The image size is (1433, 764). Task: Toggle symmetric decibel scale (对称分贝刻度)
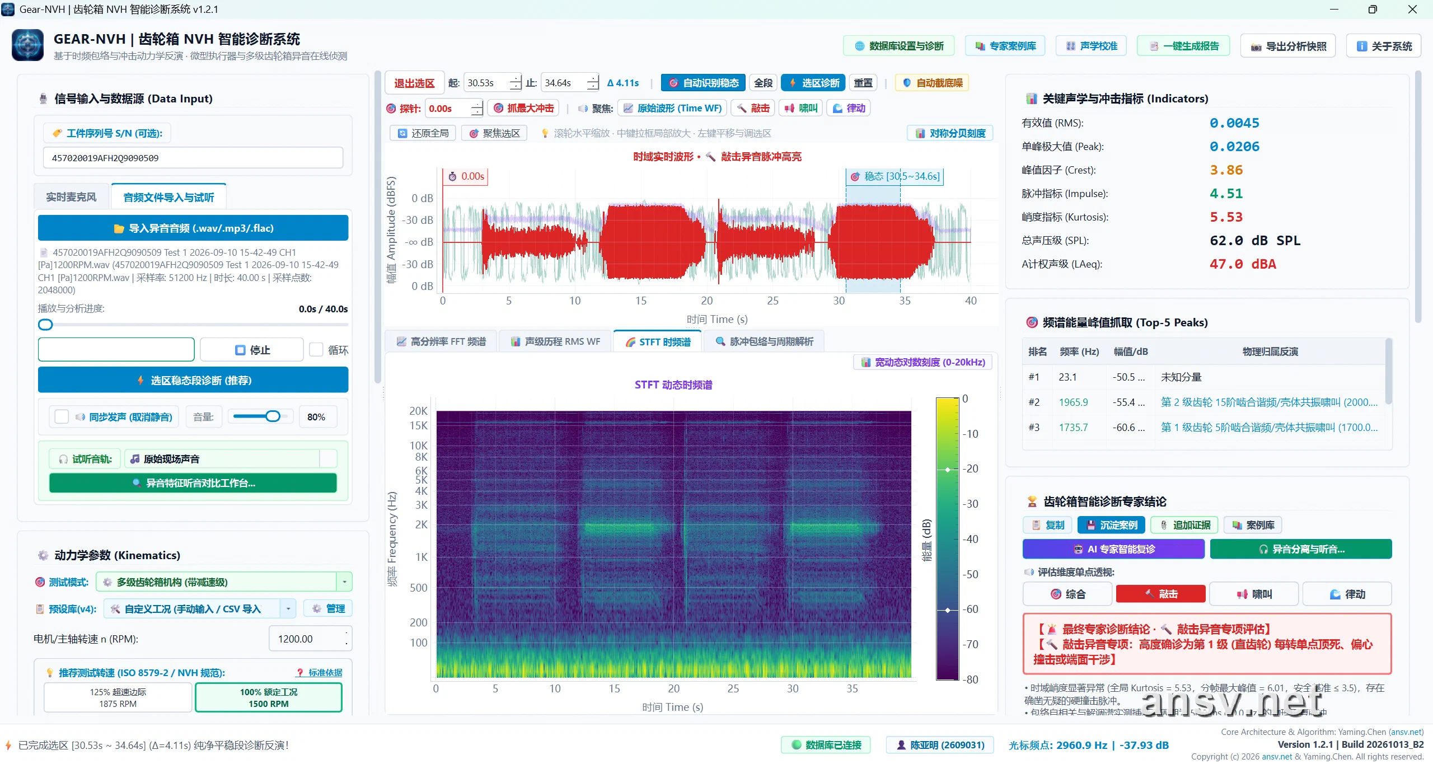pos(950,133)
